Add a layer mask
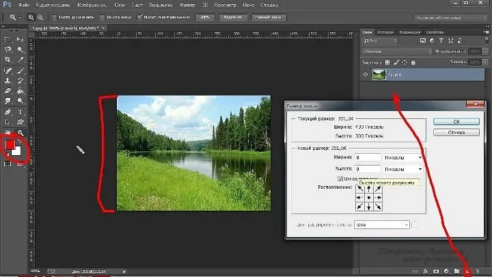 click(436, 271)
